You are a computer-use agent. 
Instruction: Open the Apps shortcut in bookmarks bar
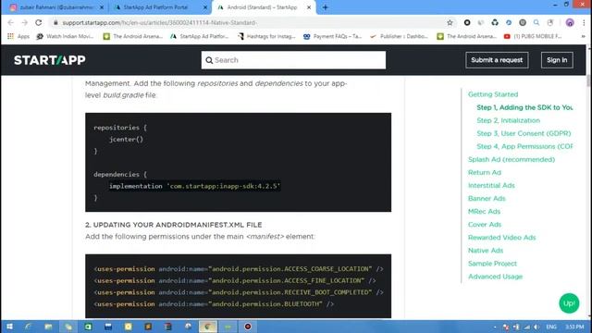pos(18,36)
